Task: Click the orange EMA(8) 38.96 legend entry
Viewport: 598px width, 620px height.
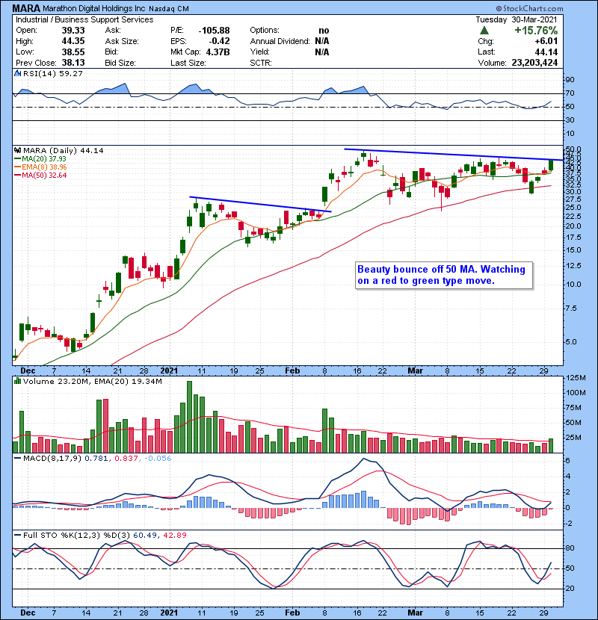Action: coord(40,167)
